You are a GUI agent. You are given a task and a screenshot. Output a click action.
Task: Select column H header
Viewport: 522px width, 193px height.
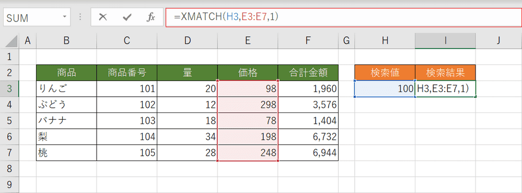[385, 41]
